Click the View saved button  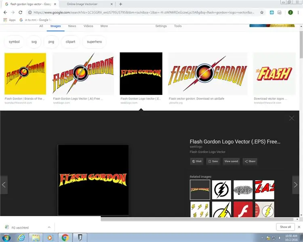(231, 161)
